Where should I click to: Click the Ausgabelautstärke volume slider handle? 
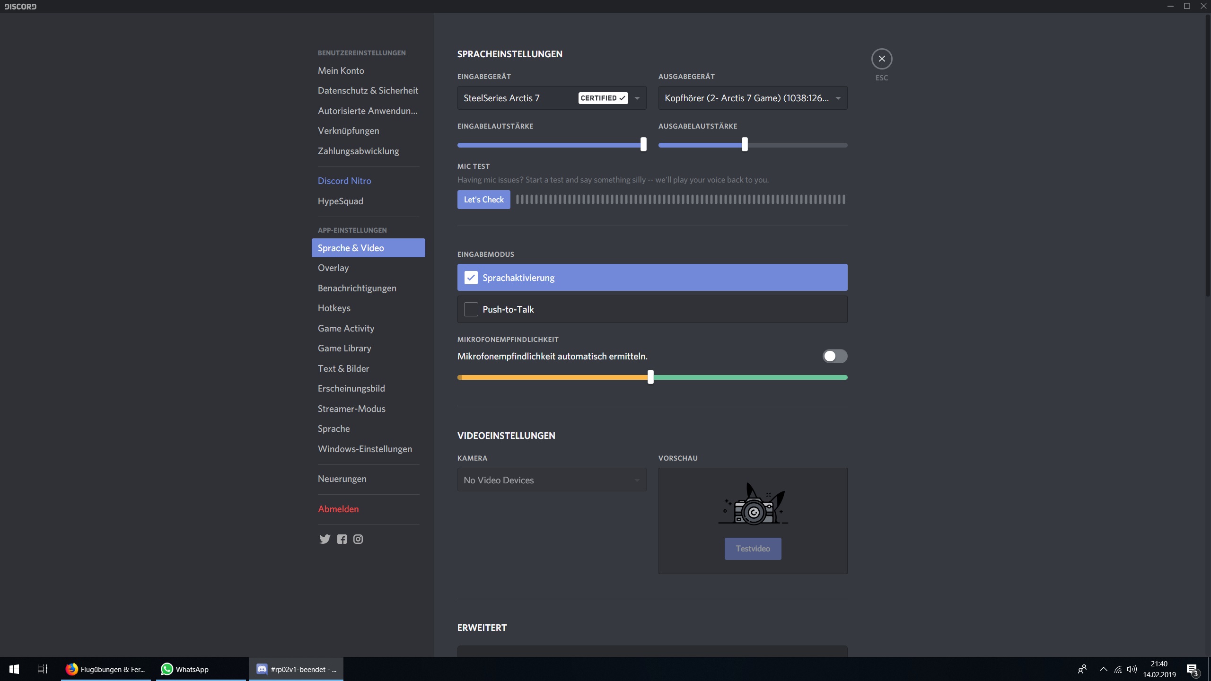745,145
